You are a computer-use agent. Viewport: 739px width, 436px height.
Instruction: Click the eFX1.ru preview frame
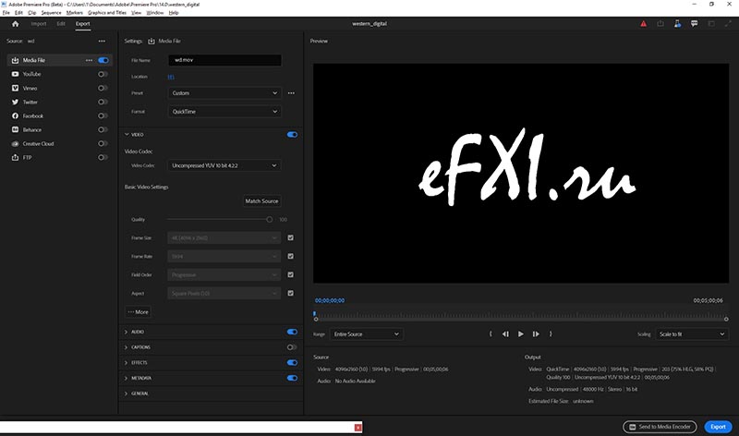(521, 173)
